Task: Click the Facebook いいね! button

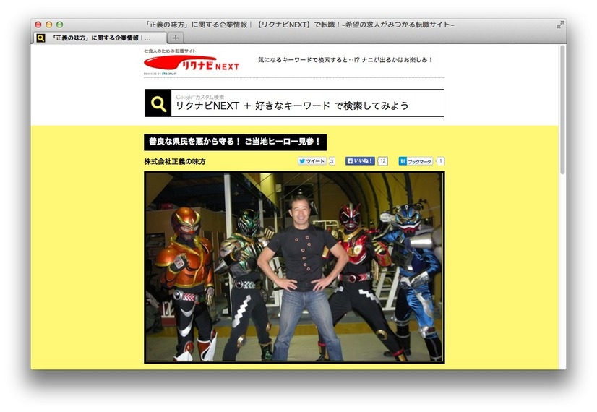Action: pos(360,161)
